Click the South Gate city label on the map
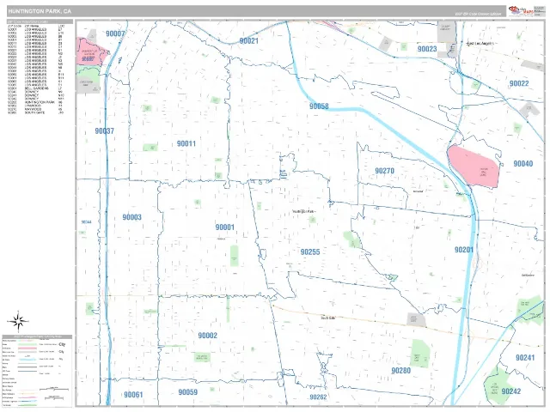Screen dimensions: 550x412 pyautogui.click(x=328, y=318)
